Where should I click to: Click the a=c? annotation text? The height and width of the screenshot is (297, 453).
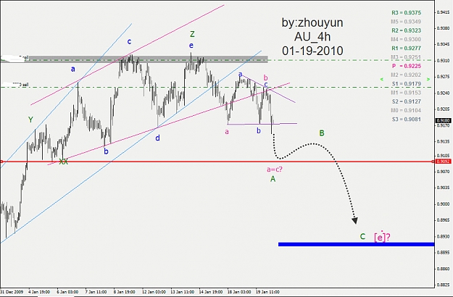tap(275, 169)
